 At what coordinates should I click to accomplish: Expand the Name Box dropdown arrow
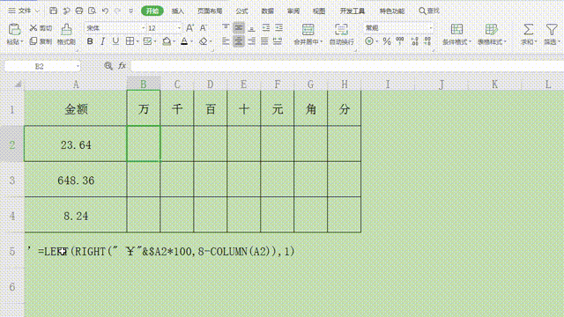[x=78, y=66]
